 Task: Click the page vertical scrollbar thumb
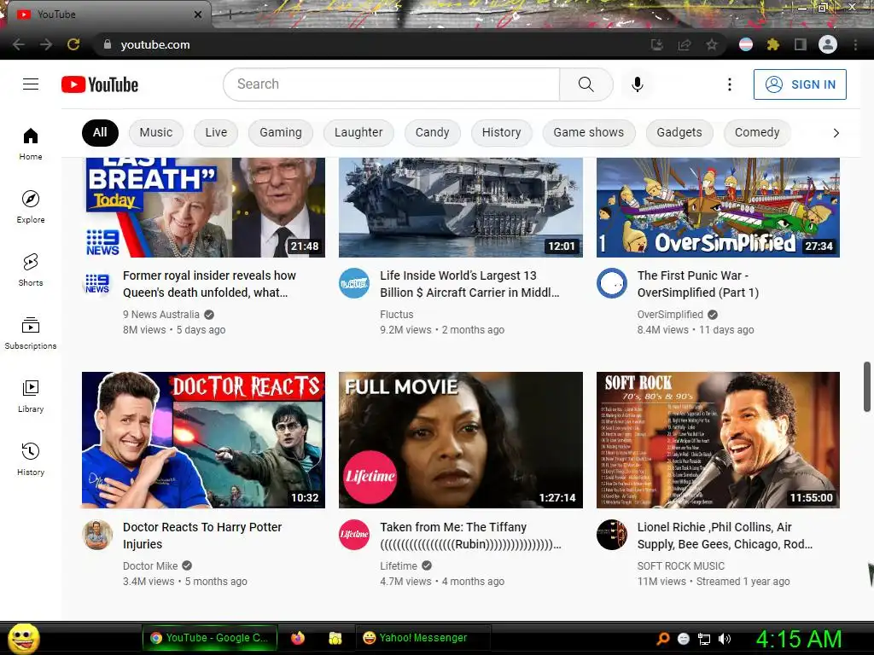click(x=867, y=386)
